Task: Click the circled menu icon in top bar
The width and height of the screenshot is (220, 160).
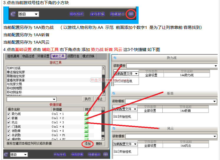Action: [x=131, y=14]
